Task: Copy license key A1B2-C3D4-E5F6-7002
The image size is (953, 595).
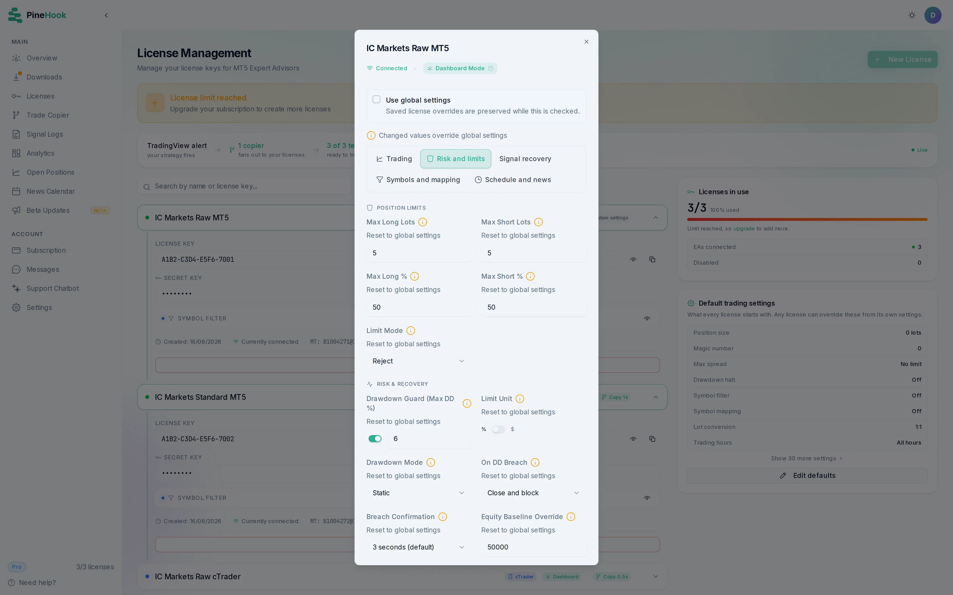Action: [652, 439]
